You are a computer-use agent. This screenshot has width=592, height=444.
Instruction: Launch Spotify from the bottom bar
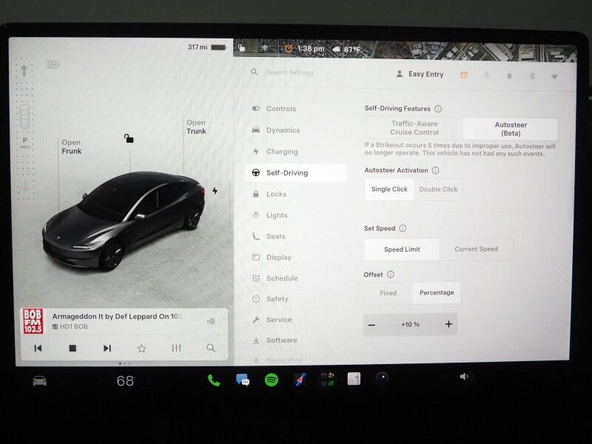pyautogui.click(x=271, y=380)
